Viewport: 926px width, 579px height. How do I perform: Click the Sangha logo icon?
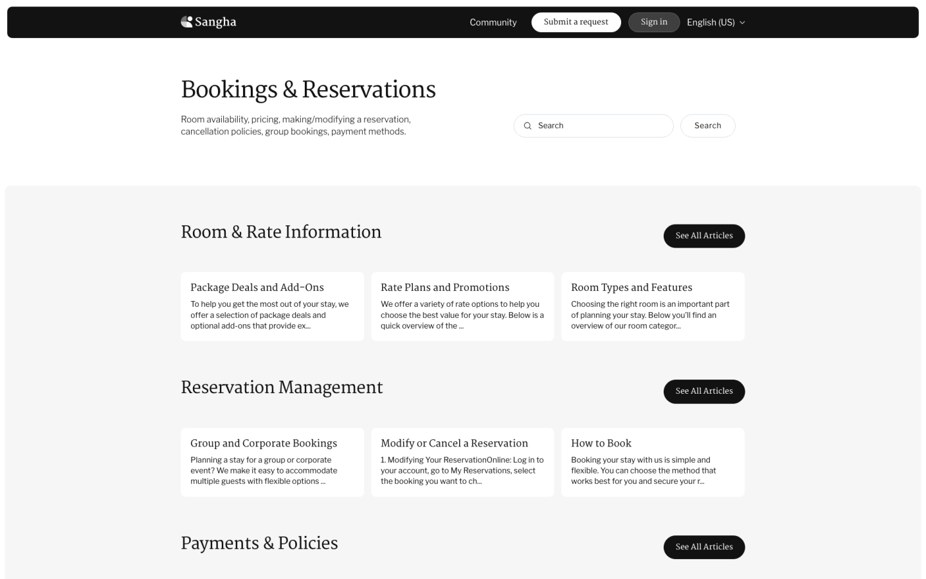point(186,22)
